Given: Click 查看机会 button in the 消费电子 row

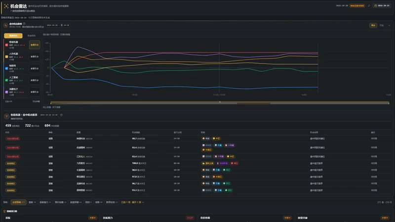Looking at the screenshot, I should pos(35,92).
